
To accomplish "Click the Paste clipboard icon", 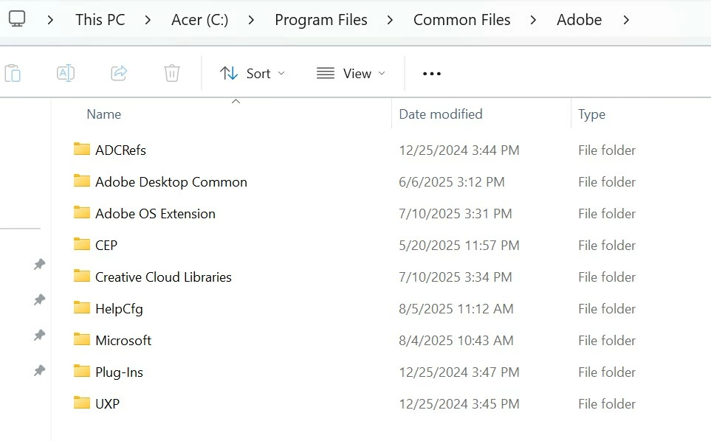I will click(x=13, y=73).
